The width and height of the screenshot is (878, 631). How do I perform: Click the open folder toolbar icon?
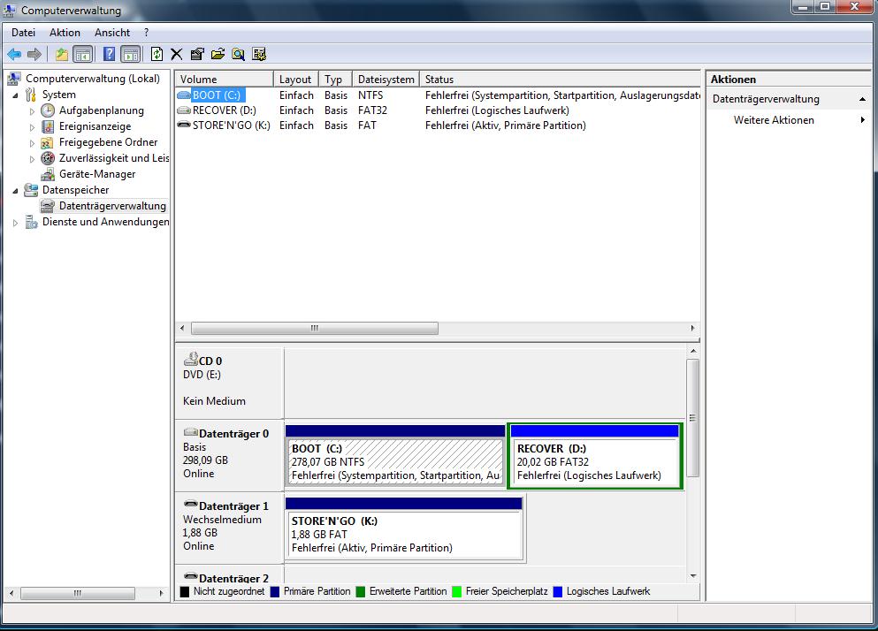tap(218, 54)
